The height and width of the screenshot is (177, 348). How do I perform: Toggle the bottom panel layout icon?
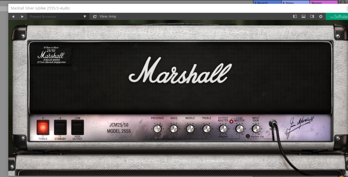303,17
